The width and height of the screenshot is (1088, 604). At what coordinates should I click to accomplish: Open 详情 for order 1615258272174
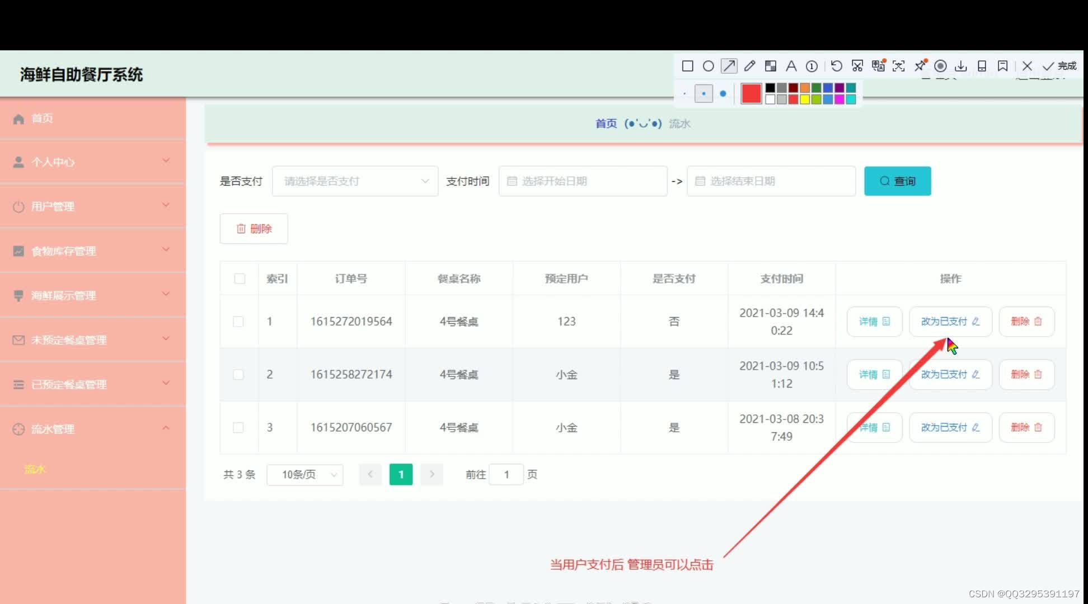pyautogui.click(x=874, y=375)
